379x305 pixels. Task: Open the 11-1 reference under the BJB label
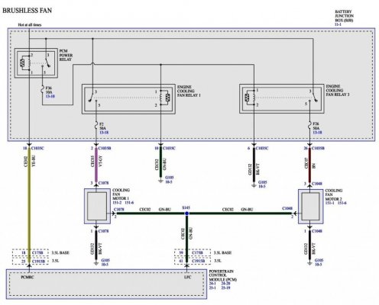point(338,24)
